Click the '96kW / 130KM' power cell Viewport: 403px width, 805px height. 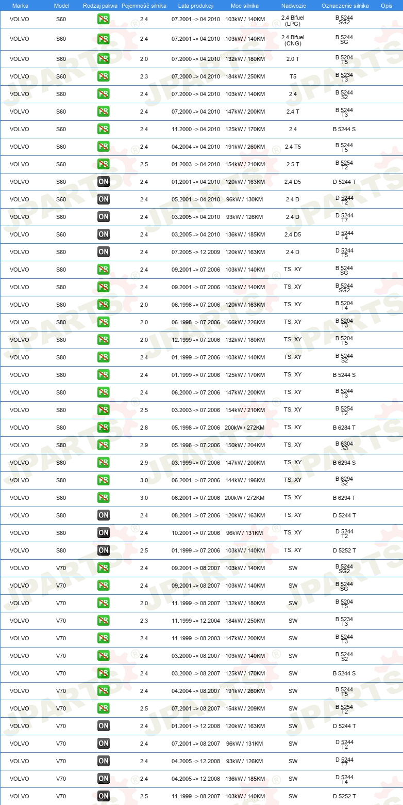(x=245, y=199)
